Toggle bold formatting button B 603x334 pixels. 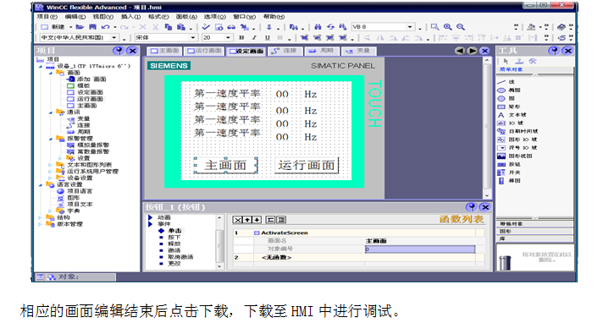pos(241,37)
